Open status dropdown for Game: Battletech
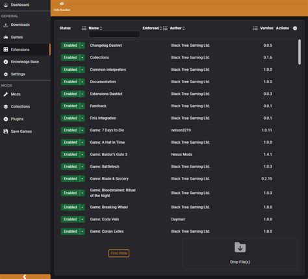The height and width of the screenshot is (279, 308). point(83,166)
